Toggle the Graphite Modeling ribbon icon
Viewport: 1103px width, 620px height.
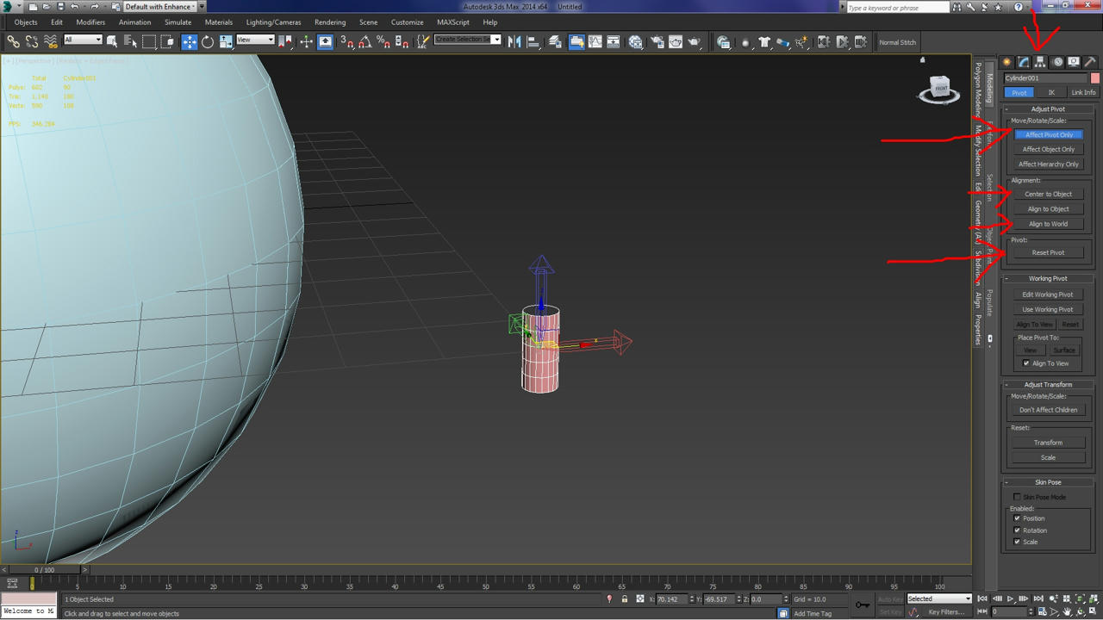(576, 41)
